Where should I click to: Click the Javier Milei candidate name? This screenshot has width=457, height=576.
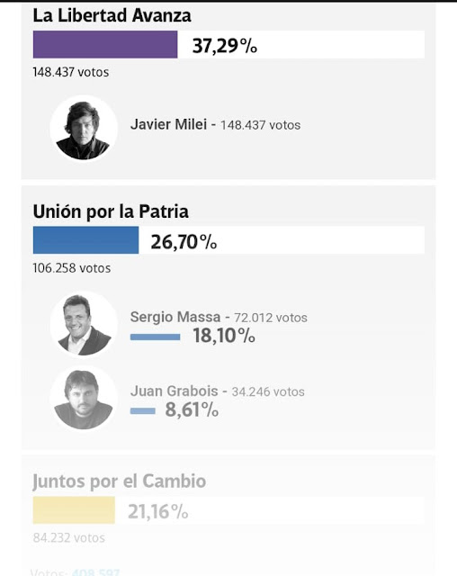(168, 124)
